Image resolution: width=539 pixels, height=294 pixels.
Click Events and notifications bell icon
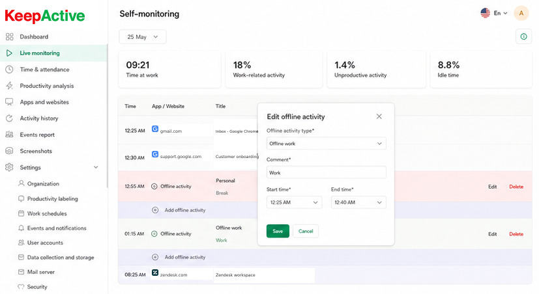click(22, 228)
